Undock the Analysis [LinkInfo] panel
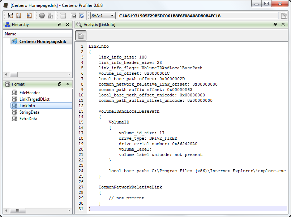The image size is (291, 217). [x=275, y=25]
